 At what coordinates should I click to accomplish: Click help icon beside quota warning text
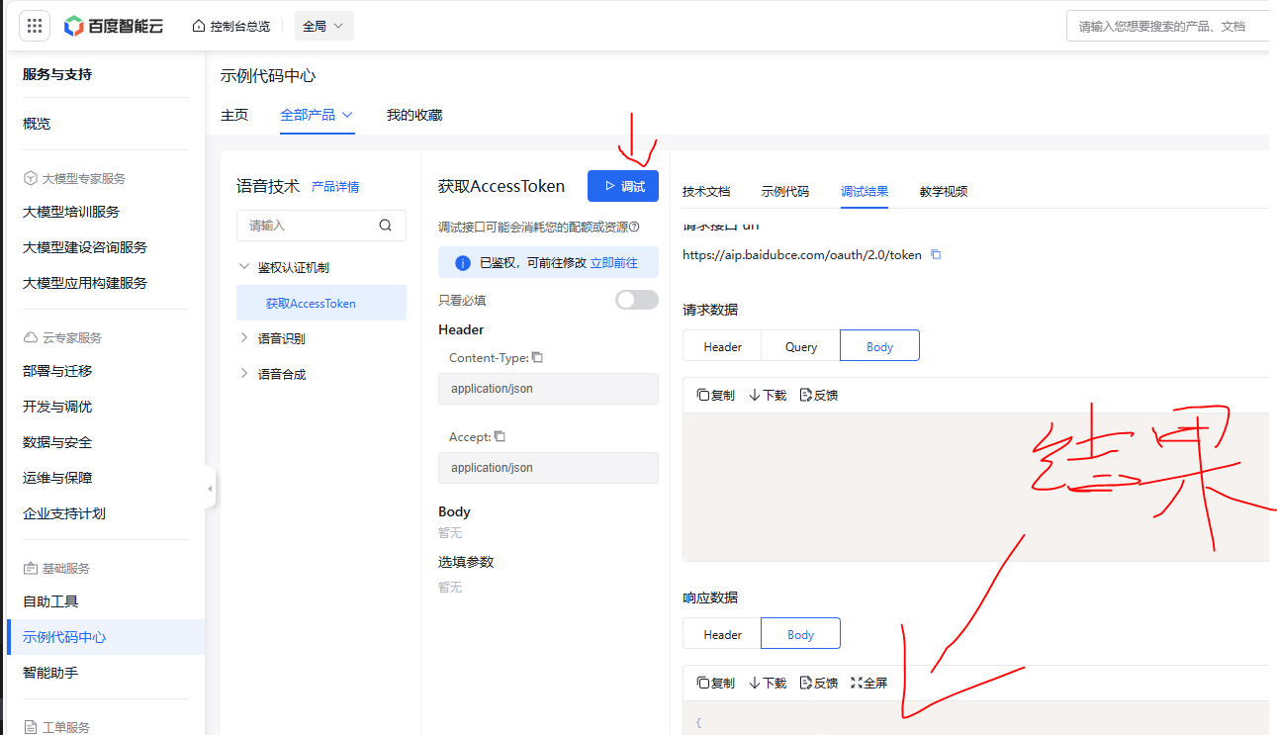click(634, 227)
